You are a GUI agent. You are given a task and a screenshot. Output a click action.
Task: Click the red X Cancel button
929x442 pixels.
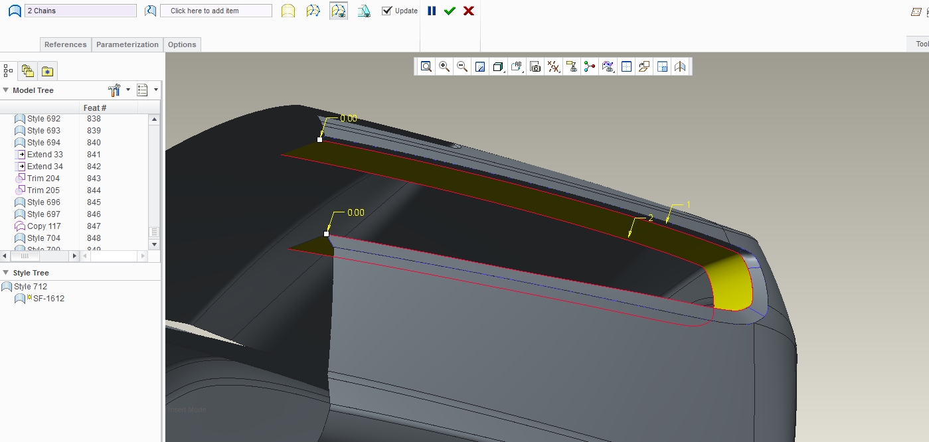pyautogui.click(x=469, y=11)
